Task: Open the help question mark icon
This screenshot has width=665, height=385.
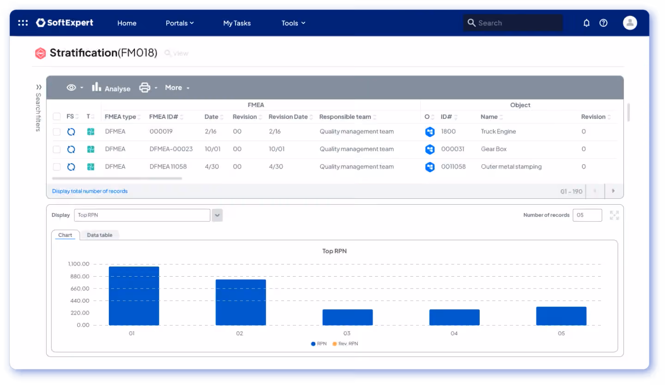Action: (x=603, y=23)
